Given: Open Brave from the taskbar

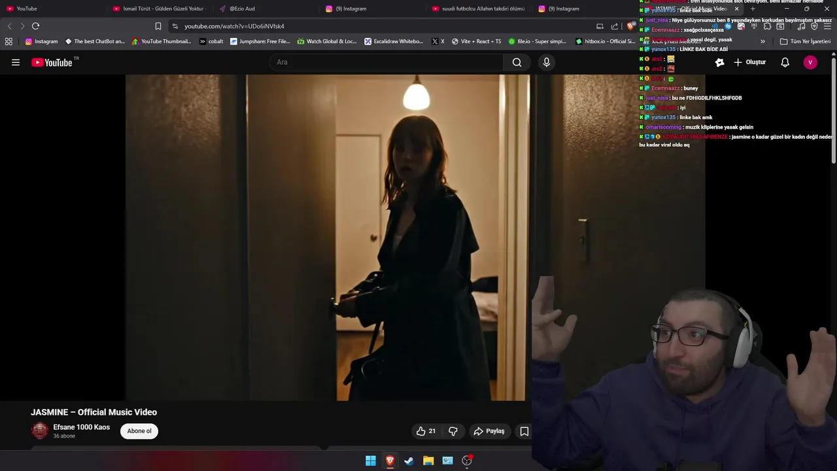Looking at the screenshot, I should click(390, 461).
